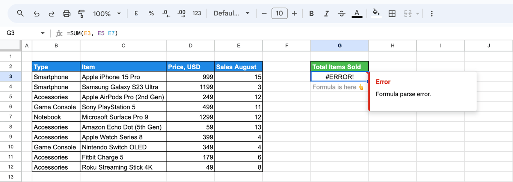Select row 7 header
The image size is (513, 182).
(11, 117)
